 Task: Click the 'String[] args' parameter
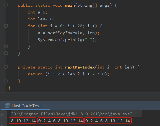click(93, 5)
